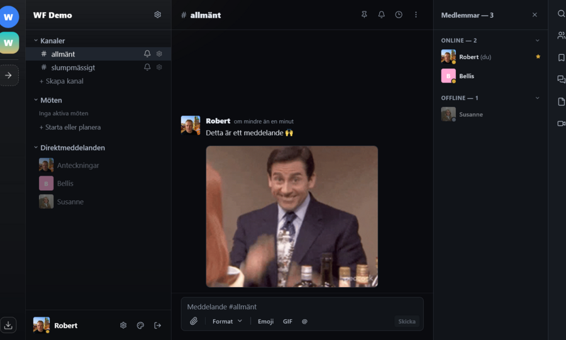
Task: Open the Emoji picker button
Action: [x=265, y=321]
